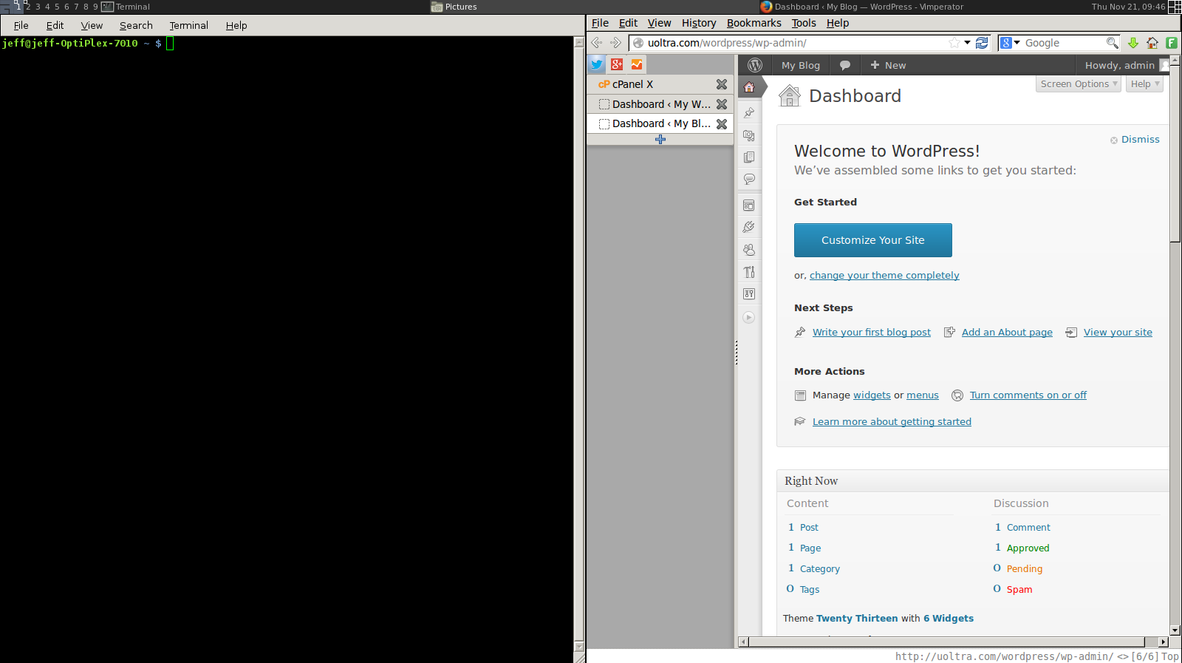Screen dimensions: 1182x663
Task: Open the Posts menu pushpin icon
Action: click(x=749, y=113)
